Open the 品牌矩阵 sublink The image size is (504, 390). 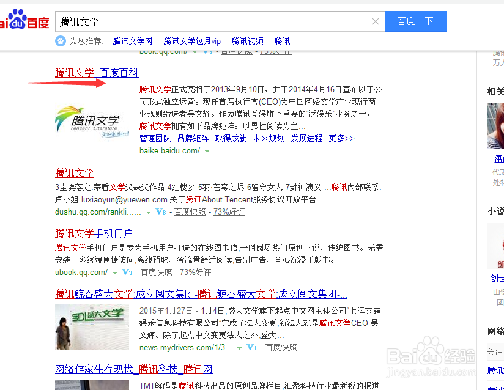(193, 139)
